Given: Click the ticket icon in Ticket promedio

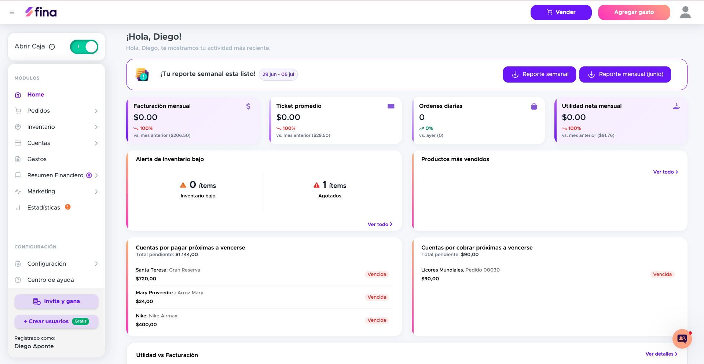Looking at the screenshot, I should click(x=391, y=106).
